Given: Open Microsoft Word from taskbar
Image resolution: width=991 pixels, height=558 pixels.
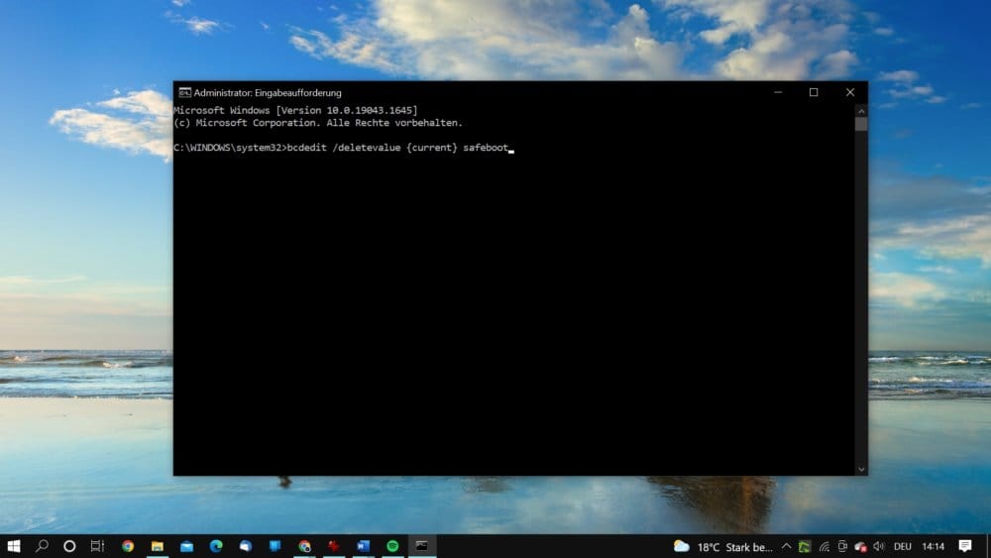Looking at the screenshot, I should click(x=364, y=546).
